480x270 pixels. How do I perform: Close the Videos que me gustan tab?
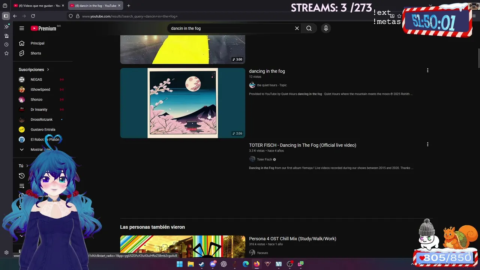pyautogui.click(x=63, y=6)
